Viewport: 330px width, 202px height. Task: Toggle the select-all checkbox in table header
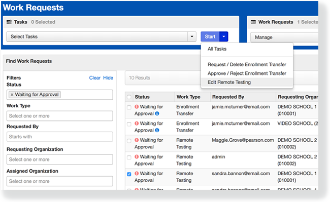[x=129, y=97]
